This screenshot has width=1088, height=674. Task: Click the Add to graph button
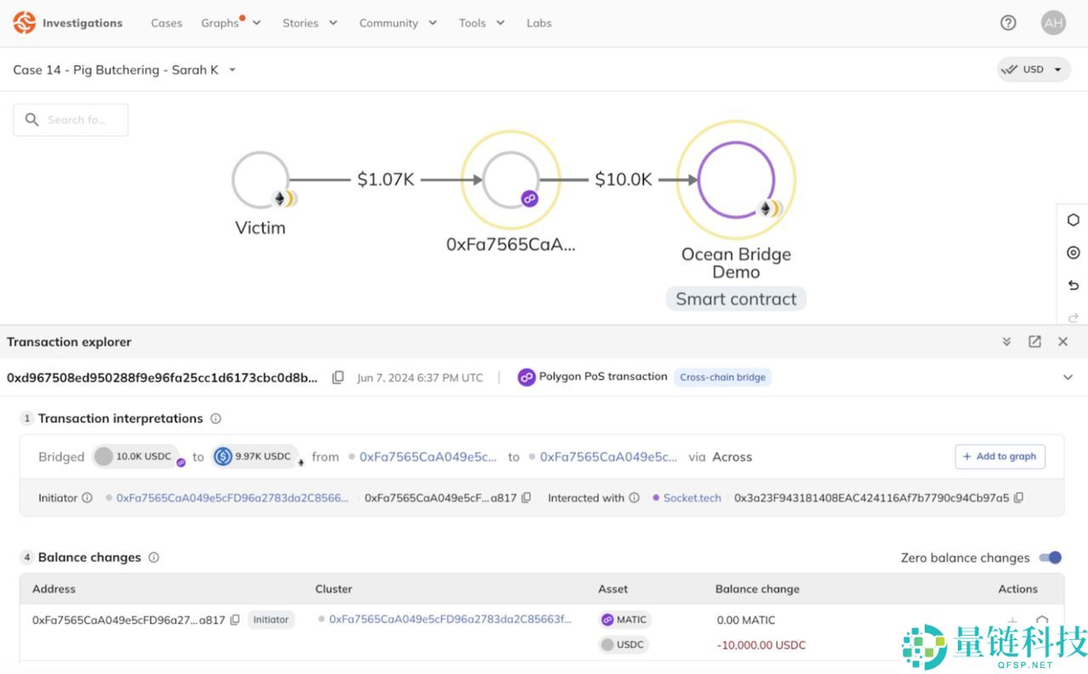tap(1000, 456)
